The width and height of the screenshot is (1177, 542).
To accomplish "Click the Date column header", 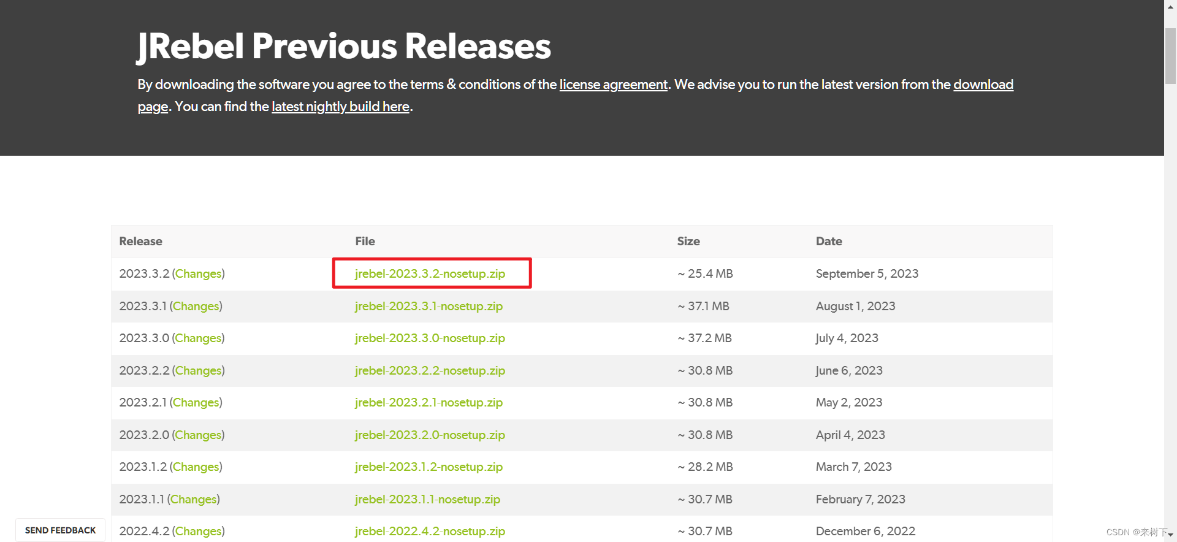I will (x=829, y=242).
